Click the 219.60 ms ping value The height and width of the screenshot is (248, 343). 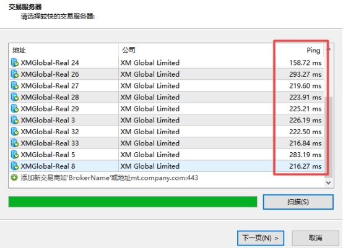305,85
